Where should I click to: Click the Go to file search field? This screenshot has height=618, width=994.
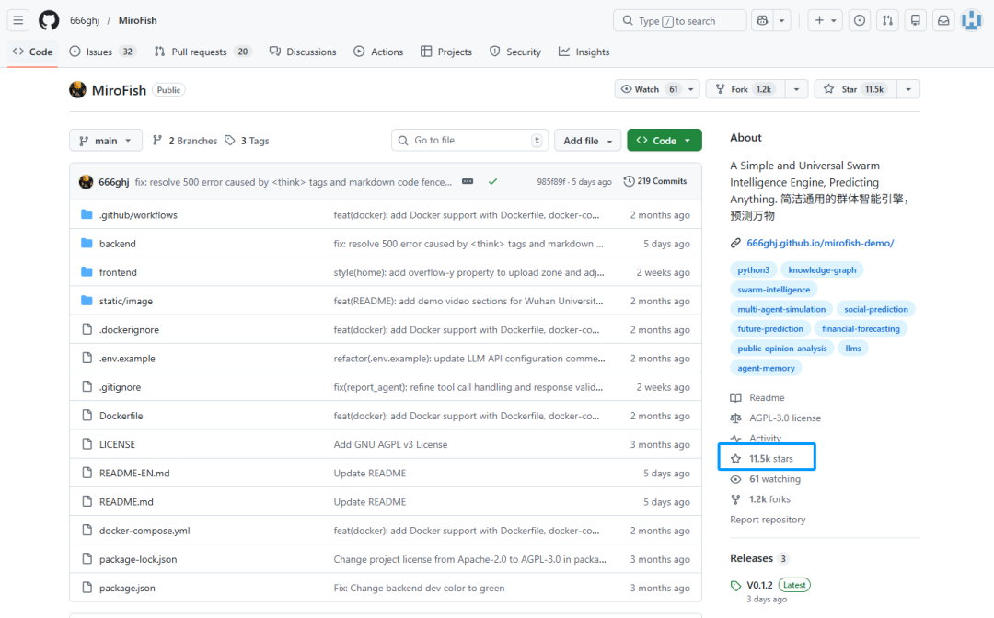point(469,141)
